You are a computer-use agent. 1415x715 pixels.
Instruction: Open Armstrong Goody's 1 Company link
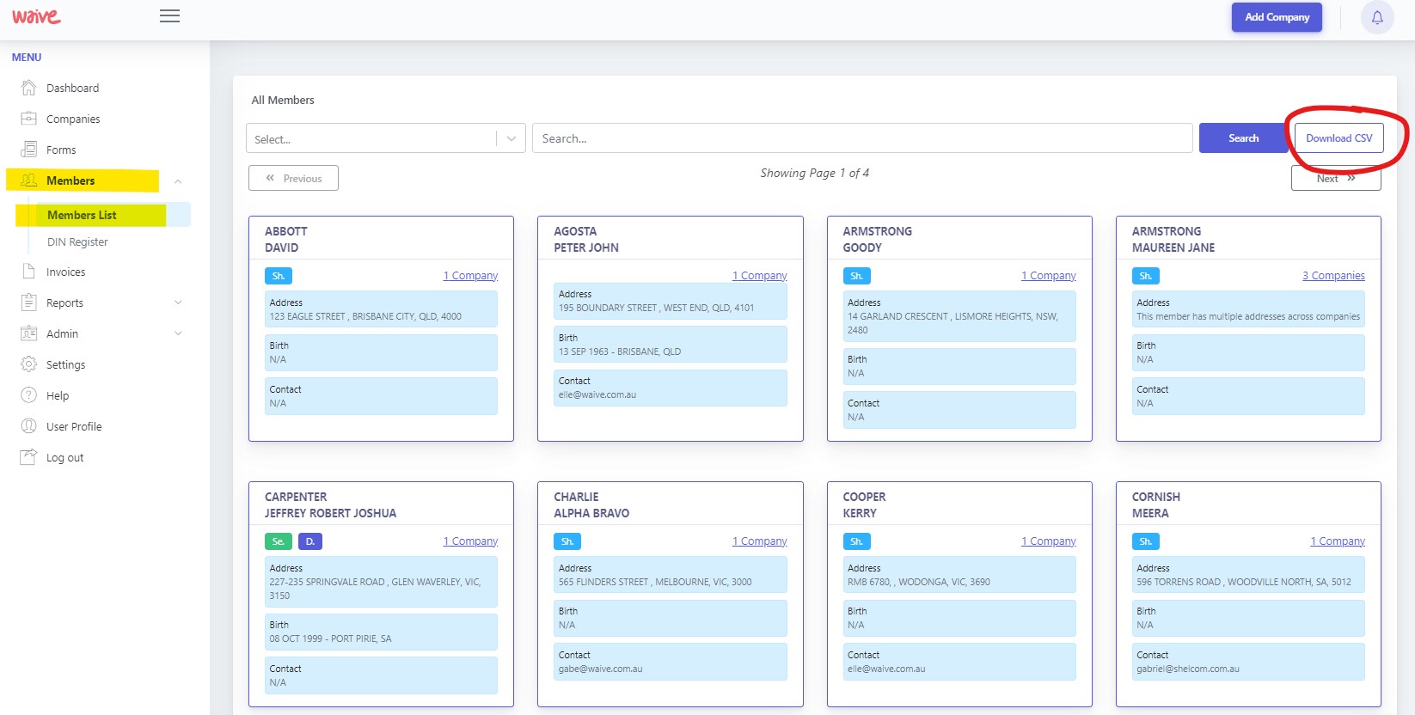tap(1048, 276)
